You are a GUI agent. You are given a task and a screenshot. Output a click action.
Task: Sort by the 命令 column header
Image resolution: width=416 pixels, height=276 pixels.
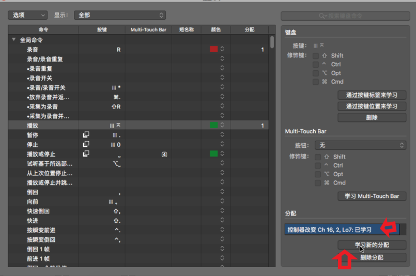click(x=43, y=30)
